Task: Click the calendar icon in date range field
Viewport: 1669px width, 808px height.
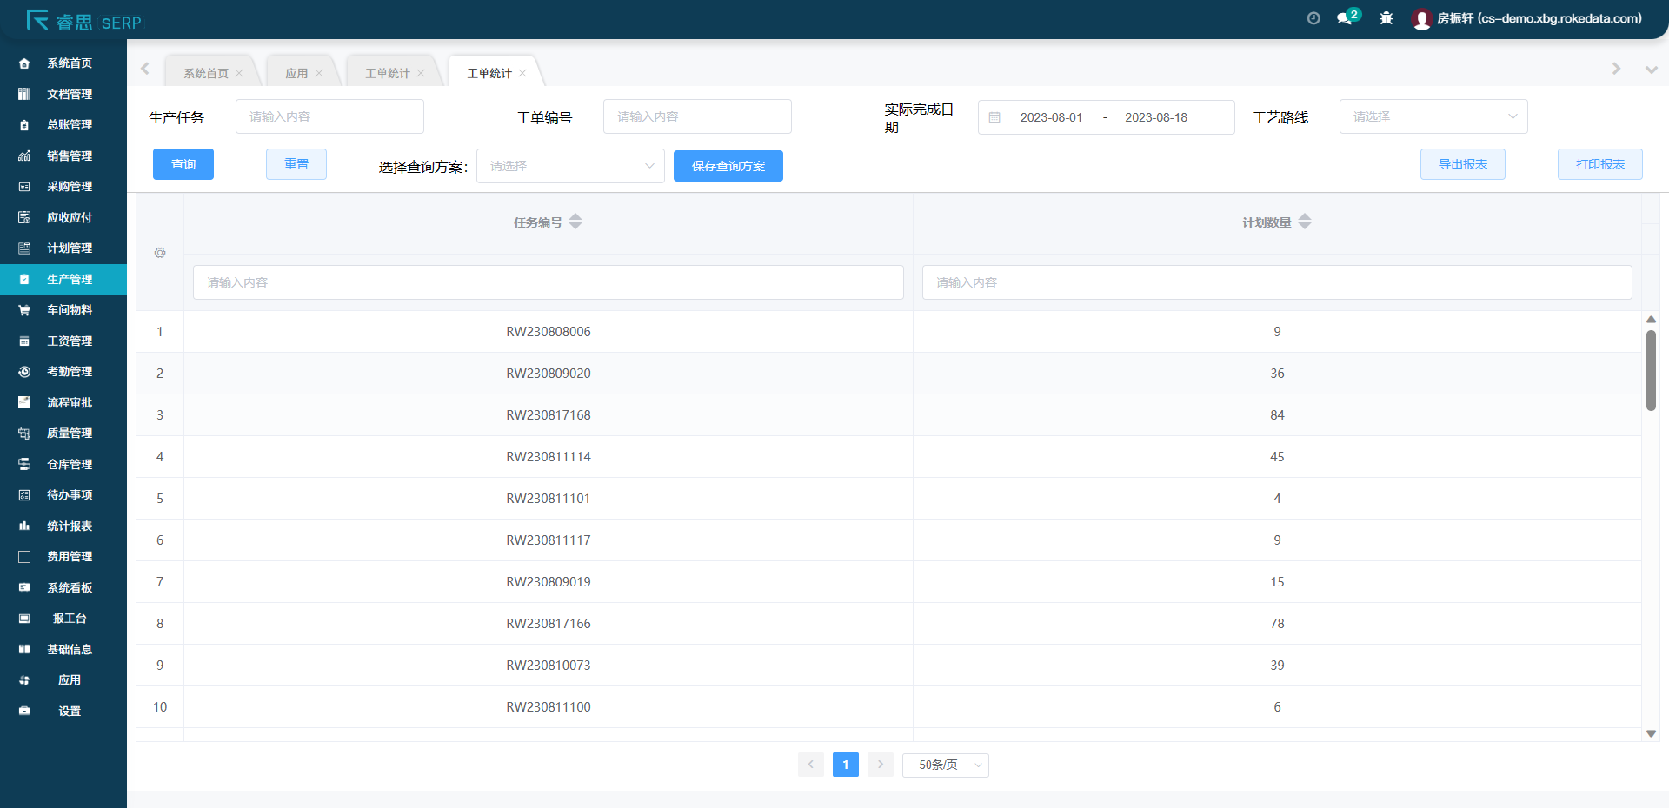Action: (x=995, y=117)
